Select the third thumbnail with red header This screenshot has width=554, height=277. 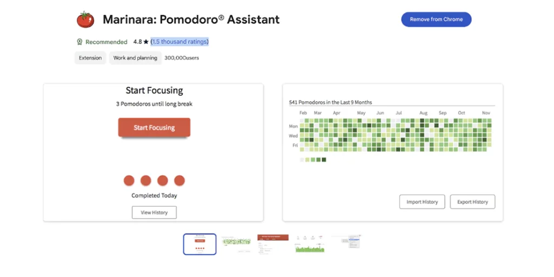tap(273, 244)
